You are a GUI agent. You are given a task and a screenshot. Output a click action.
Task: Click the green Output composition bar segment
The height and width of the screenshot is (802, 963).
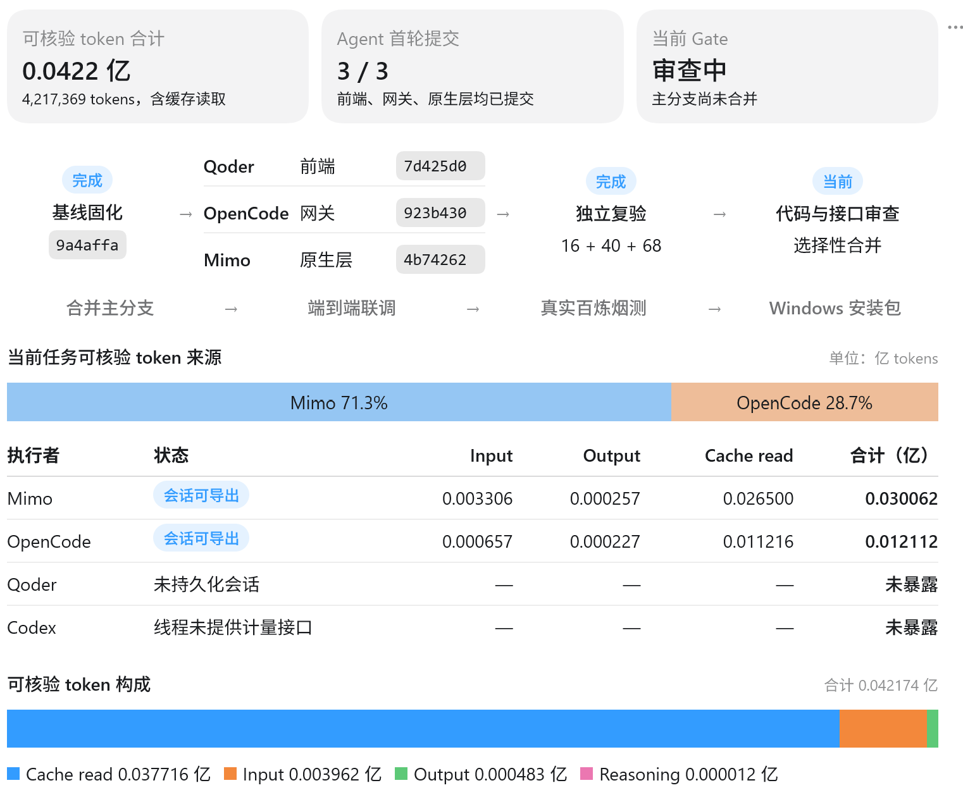coord(933,729)
